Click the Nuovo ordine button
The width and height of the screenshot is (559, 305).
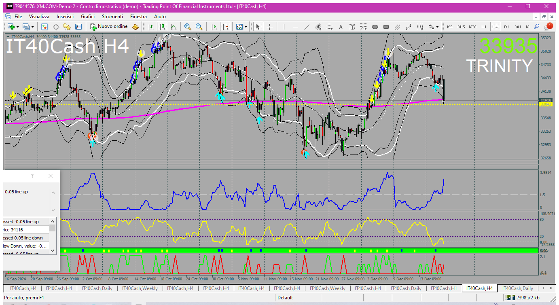pos(109,27)
